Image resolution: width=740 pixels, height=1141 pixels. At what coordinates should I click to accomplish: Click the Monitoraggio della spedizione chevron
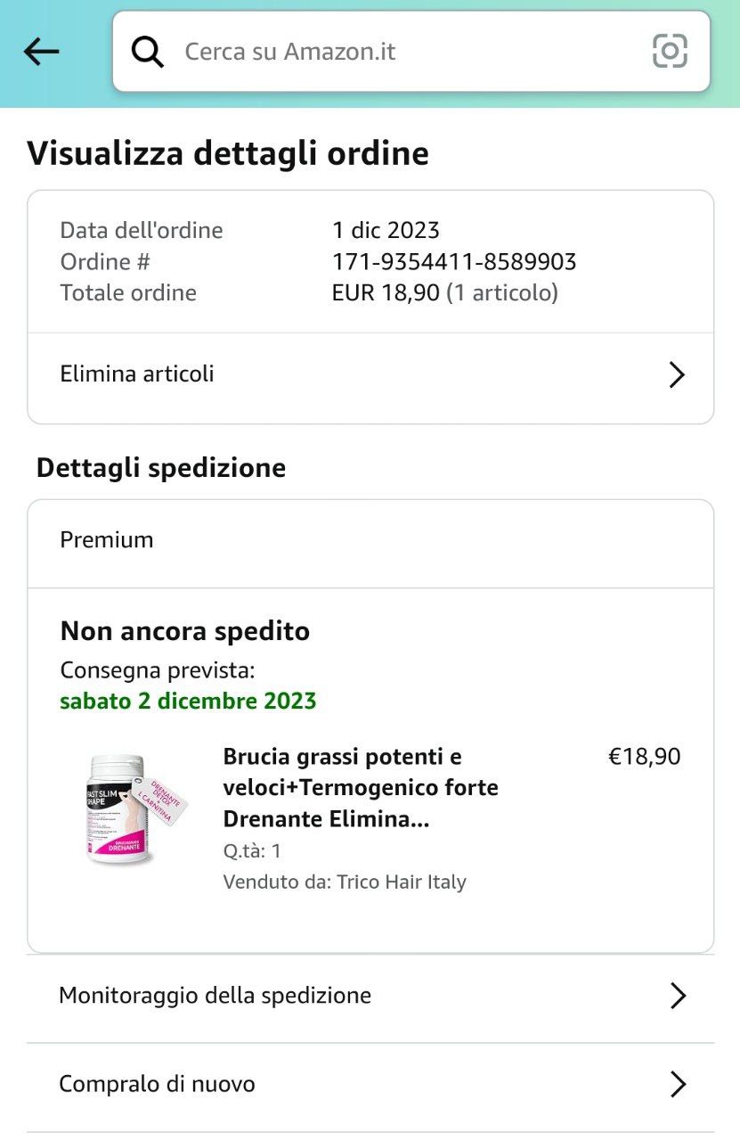[678, 996]
